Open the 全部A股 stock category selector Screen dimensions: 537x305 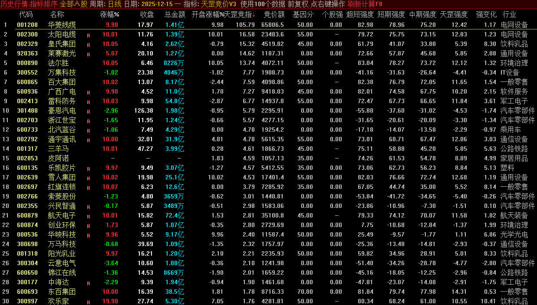tap(73, 4)
